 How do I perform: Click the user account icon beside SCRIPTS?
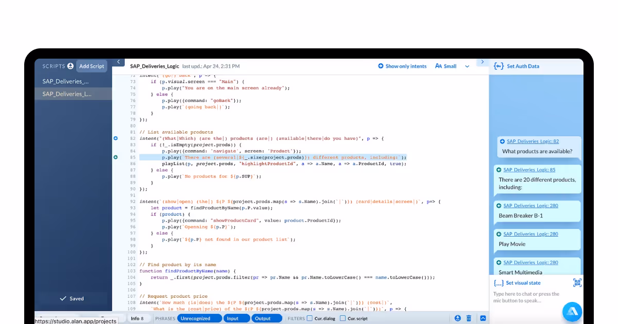click(70, 66)
